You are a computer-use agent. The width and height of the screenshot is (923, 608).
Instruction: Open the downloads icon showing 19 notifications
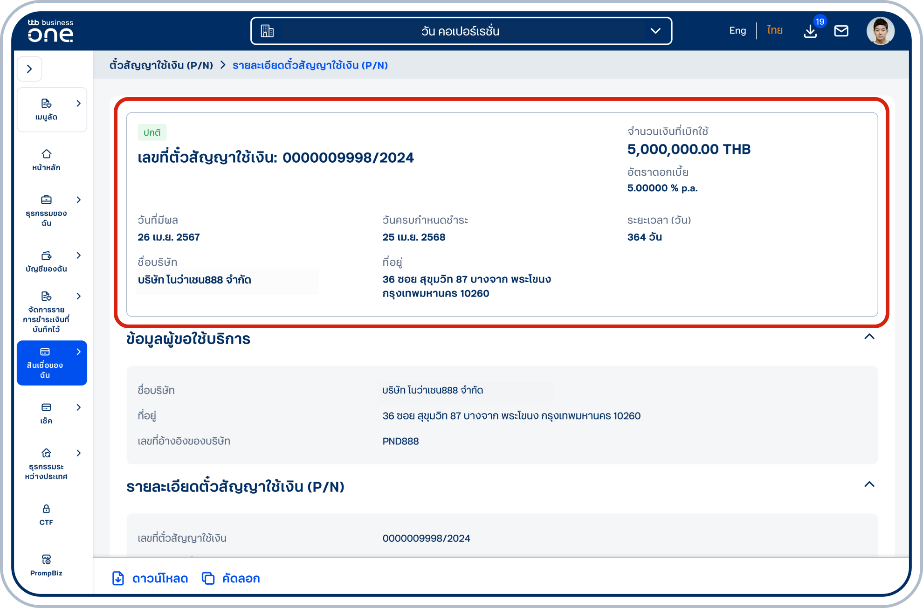click(810, 31)
